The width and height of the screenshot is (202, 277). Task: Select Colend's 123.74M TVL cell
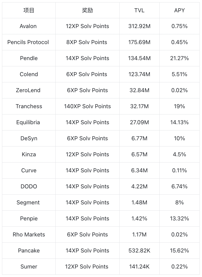[x=139, y=74]
